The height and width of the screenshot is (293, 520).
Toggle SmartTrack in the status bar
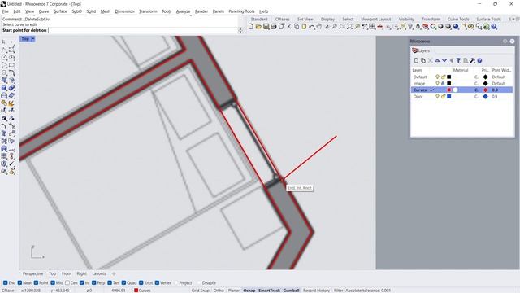click(269, 291)
